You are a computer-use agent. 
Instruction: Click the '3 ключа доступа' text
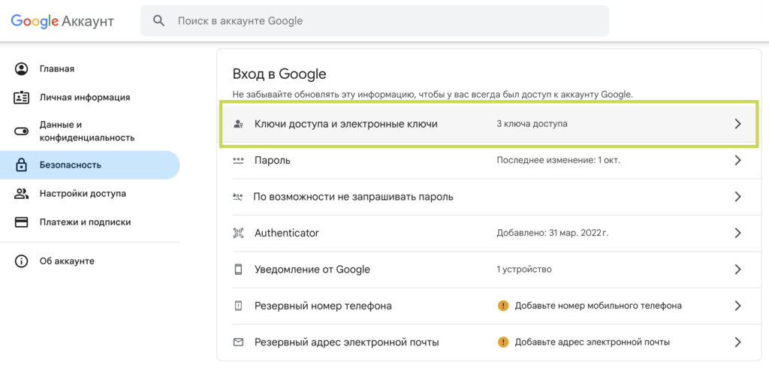coord(532,124)
